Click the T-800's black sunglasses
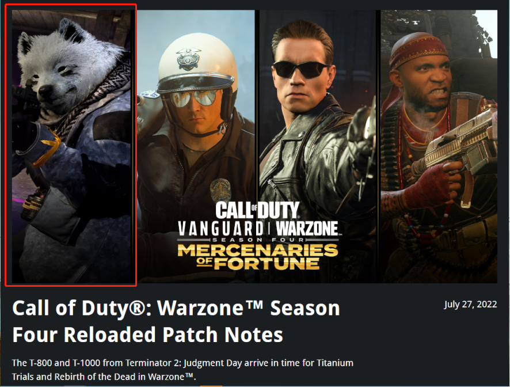Image resolution: width=510 pixels, height=387 pixels. (300, 69)
